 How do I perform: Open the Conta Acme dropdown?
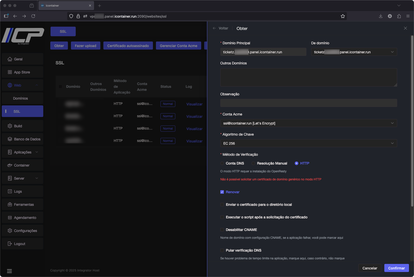[x=308, y=123]
